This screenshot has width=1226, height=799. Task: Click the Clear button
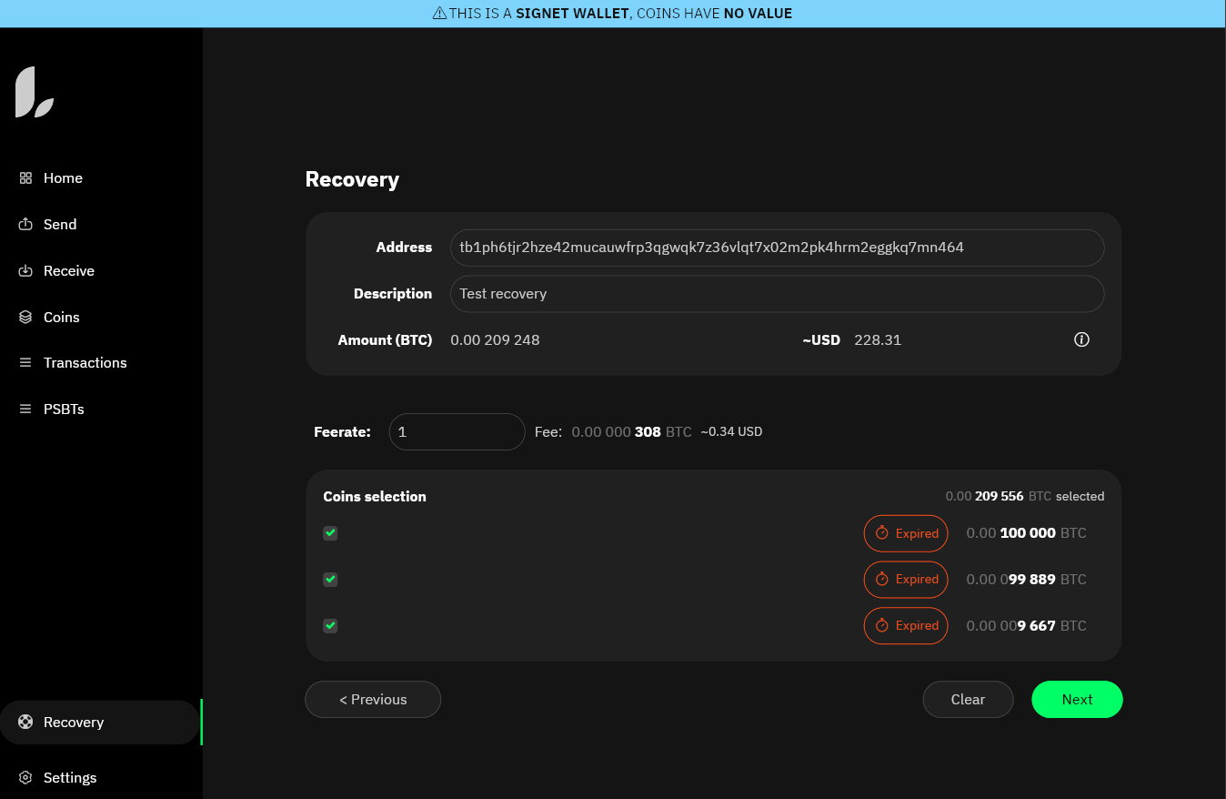(968, 700)
